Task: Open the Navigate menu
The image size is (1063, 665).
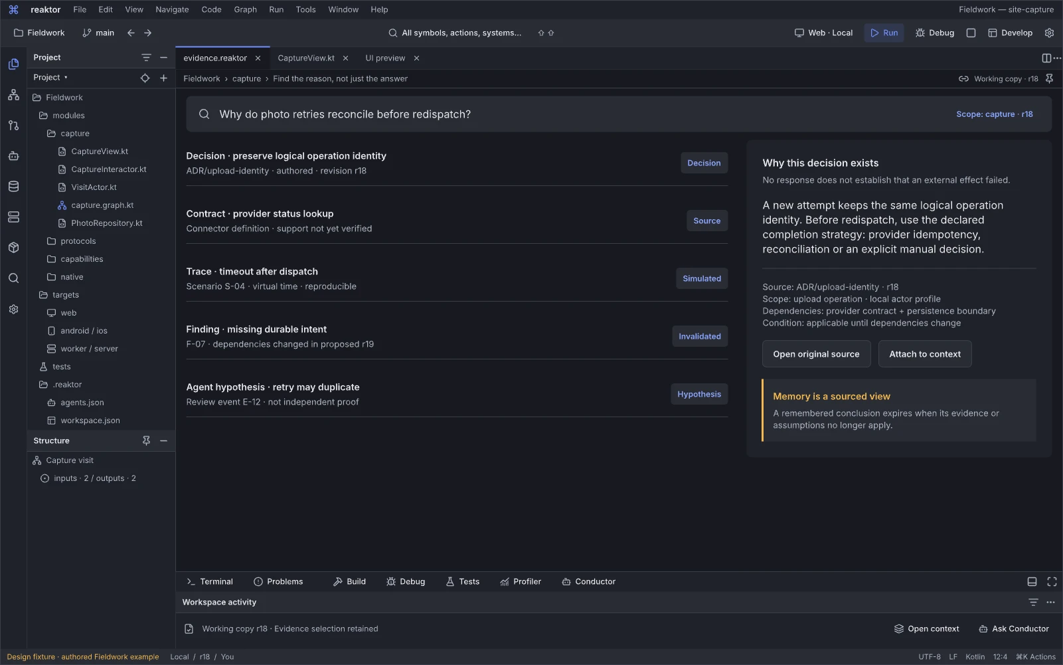Action: pos(172,10)
